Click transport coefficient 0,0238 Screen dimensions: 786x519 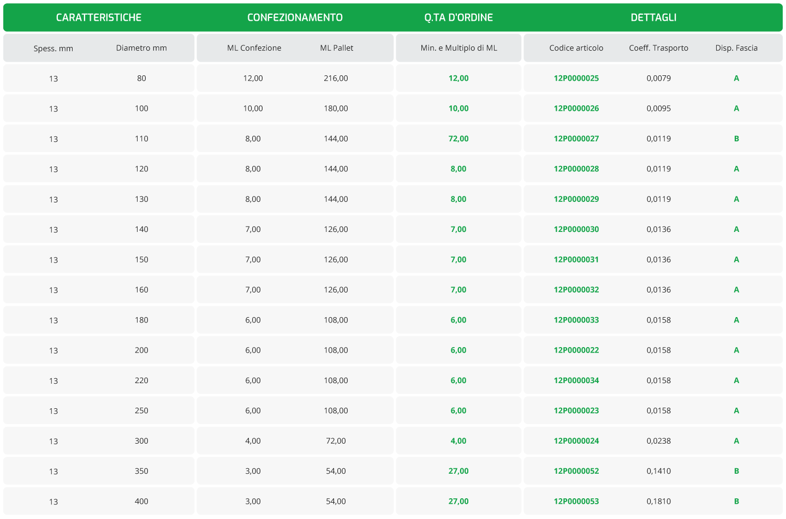(659, 441)
